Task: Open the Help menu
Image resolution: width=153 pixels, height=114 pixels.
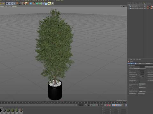Action: [x=62, y=1]
